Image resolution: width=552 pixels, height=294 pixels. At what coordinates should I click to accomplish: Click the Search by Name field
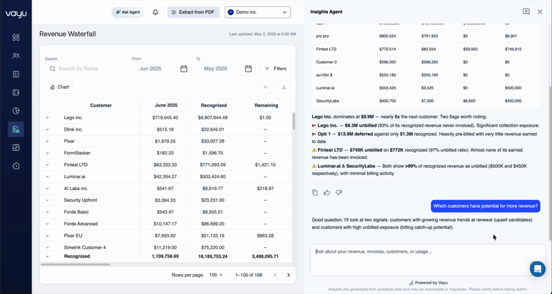(86, 68)
